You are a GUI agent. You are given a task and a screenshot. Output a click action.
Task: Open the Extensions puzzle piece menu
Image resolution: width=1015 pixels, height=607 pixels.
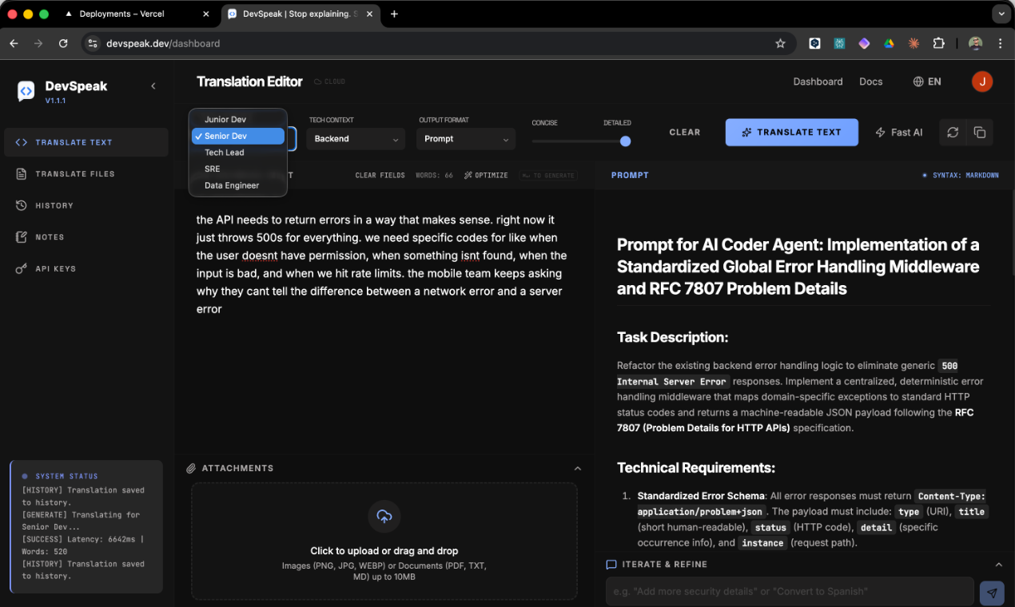[x=939, y=43]
